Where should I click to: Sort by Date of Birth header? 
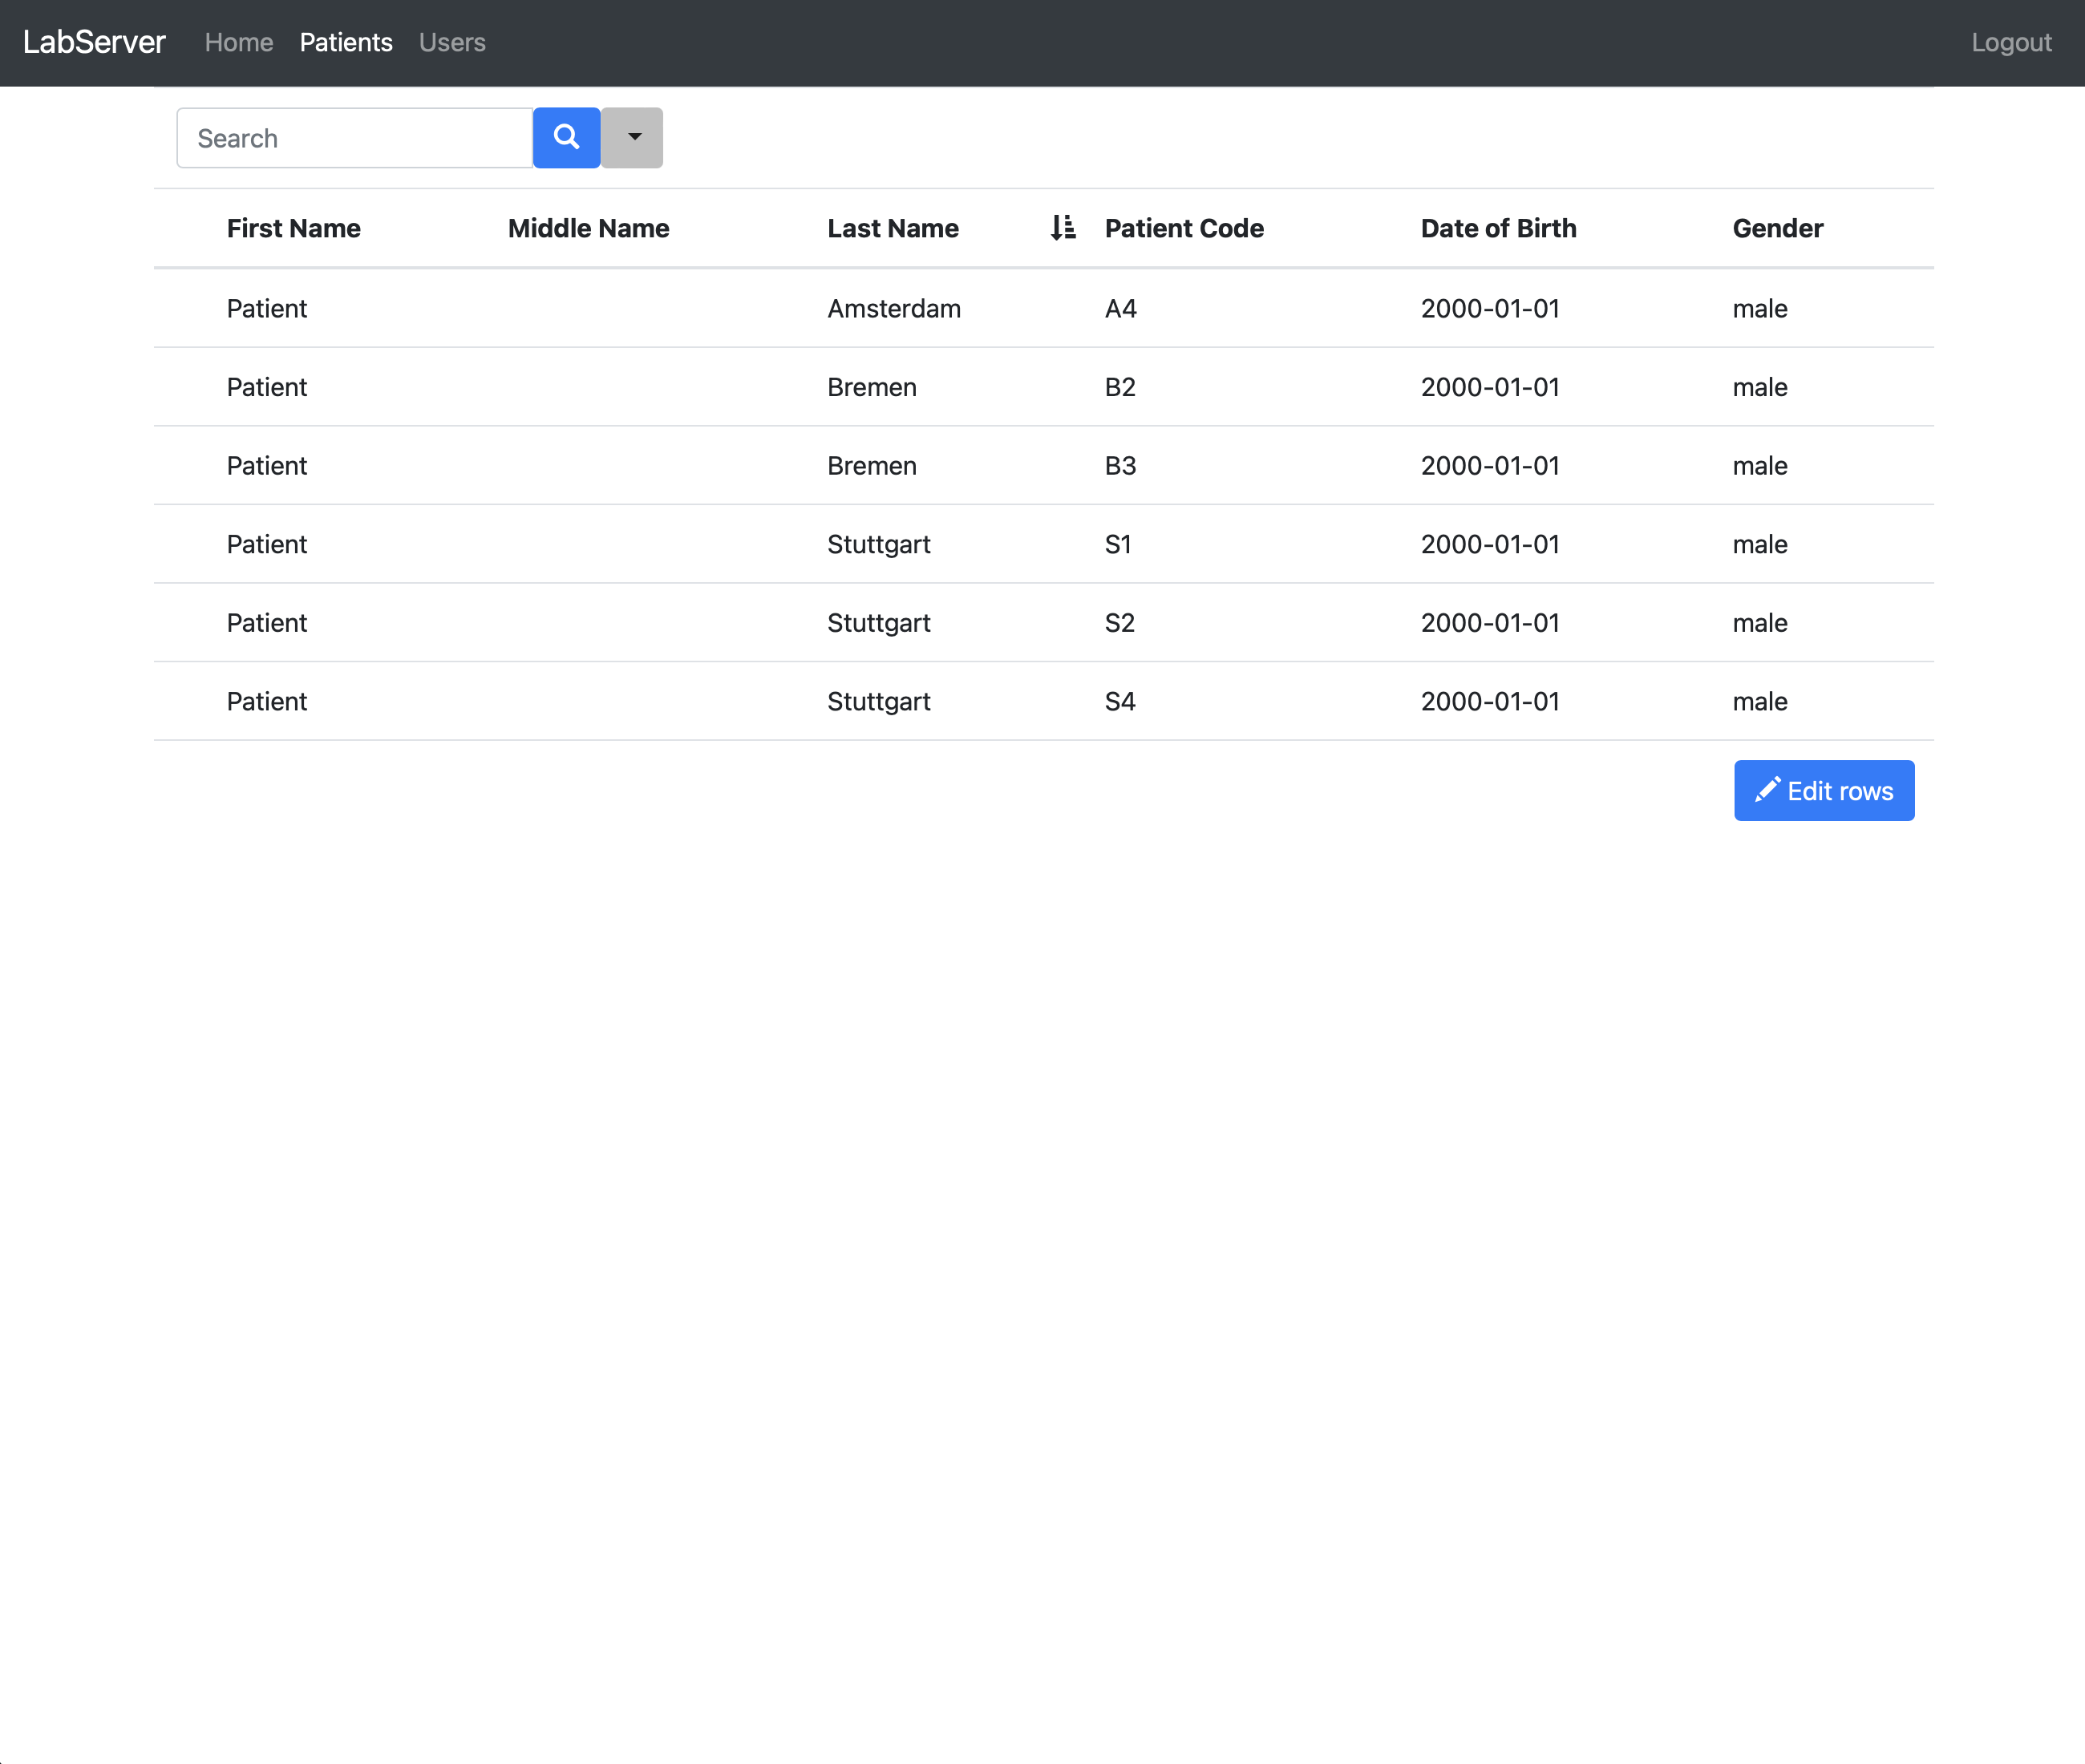pyautogui.click(x=1498, y=228)
